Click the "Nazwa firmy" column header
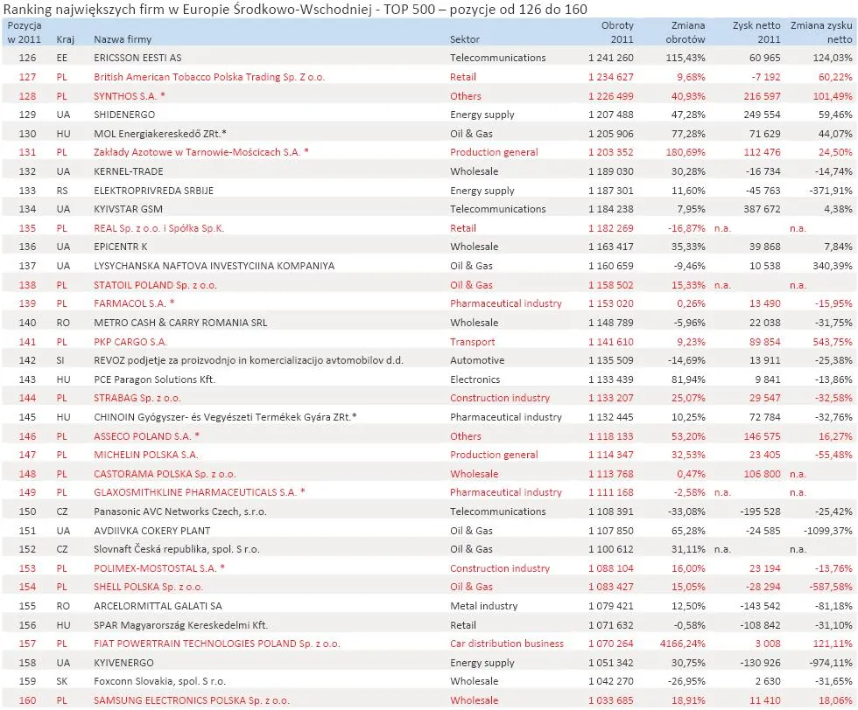This screenshot has height=710, width=858. click(x=123, y=38)
